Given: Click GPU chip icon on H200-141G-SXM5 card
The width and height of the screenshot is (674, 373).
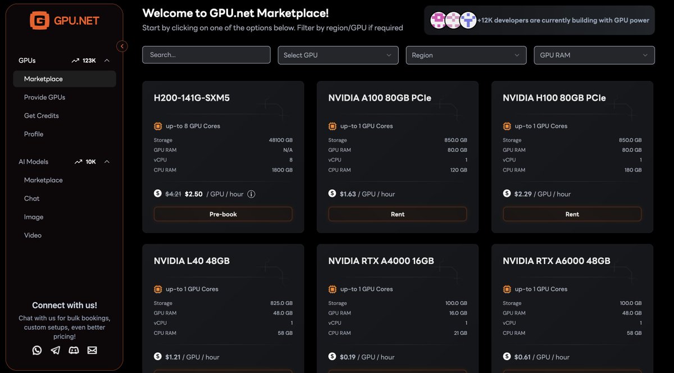Looking at the screenshot, I should (x=158, y=126).
